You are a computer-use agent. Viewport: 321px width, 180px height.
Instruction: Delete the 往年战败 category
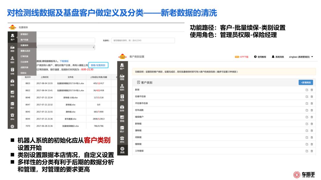pos(312,110)
